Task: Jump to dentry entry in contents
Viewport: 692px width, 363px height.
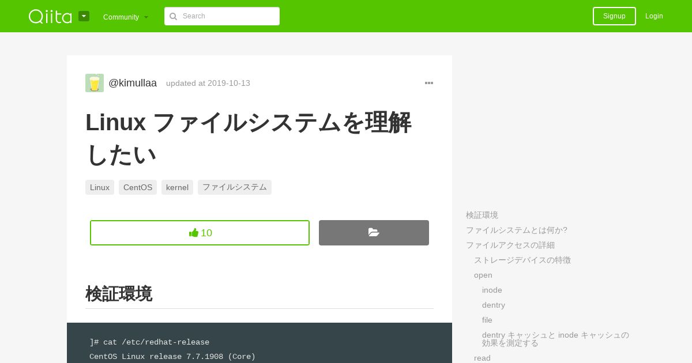Action: (x=494, y=305)
